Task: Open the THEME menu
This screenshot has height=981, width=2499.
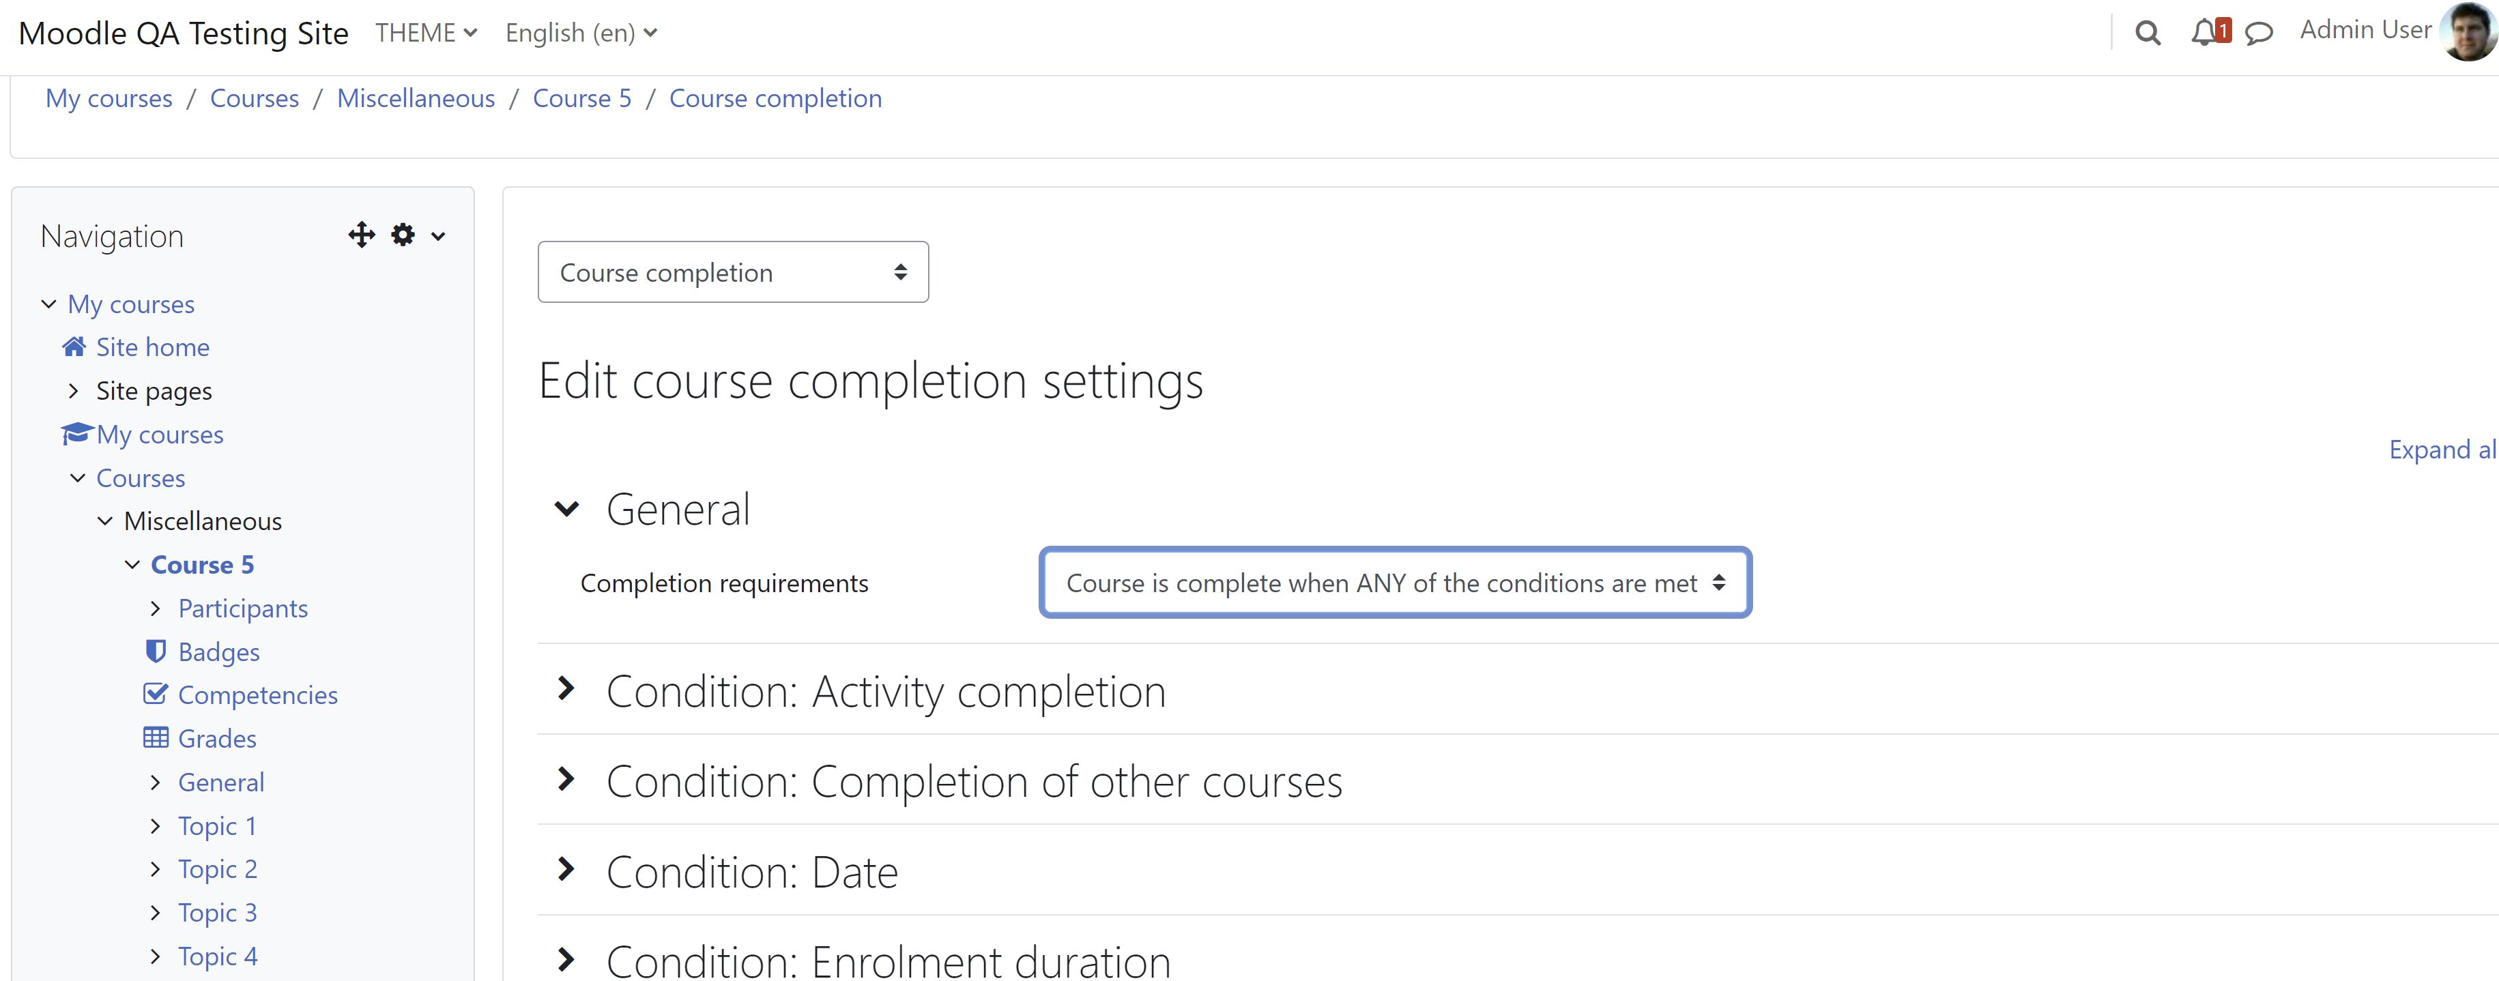Action: click(426, 33)
